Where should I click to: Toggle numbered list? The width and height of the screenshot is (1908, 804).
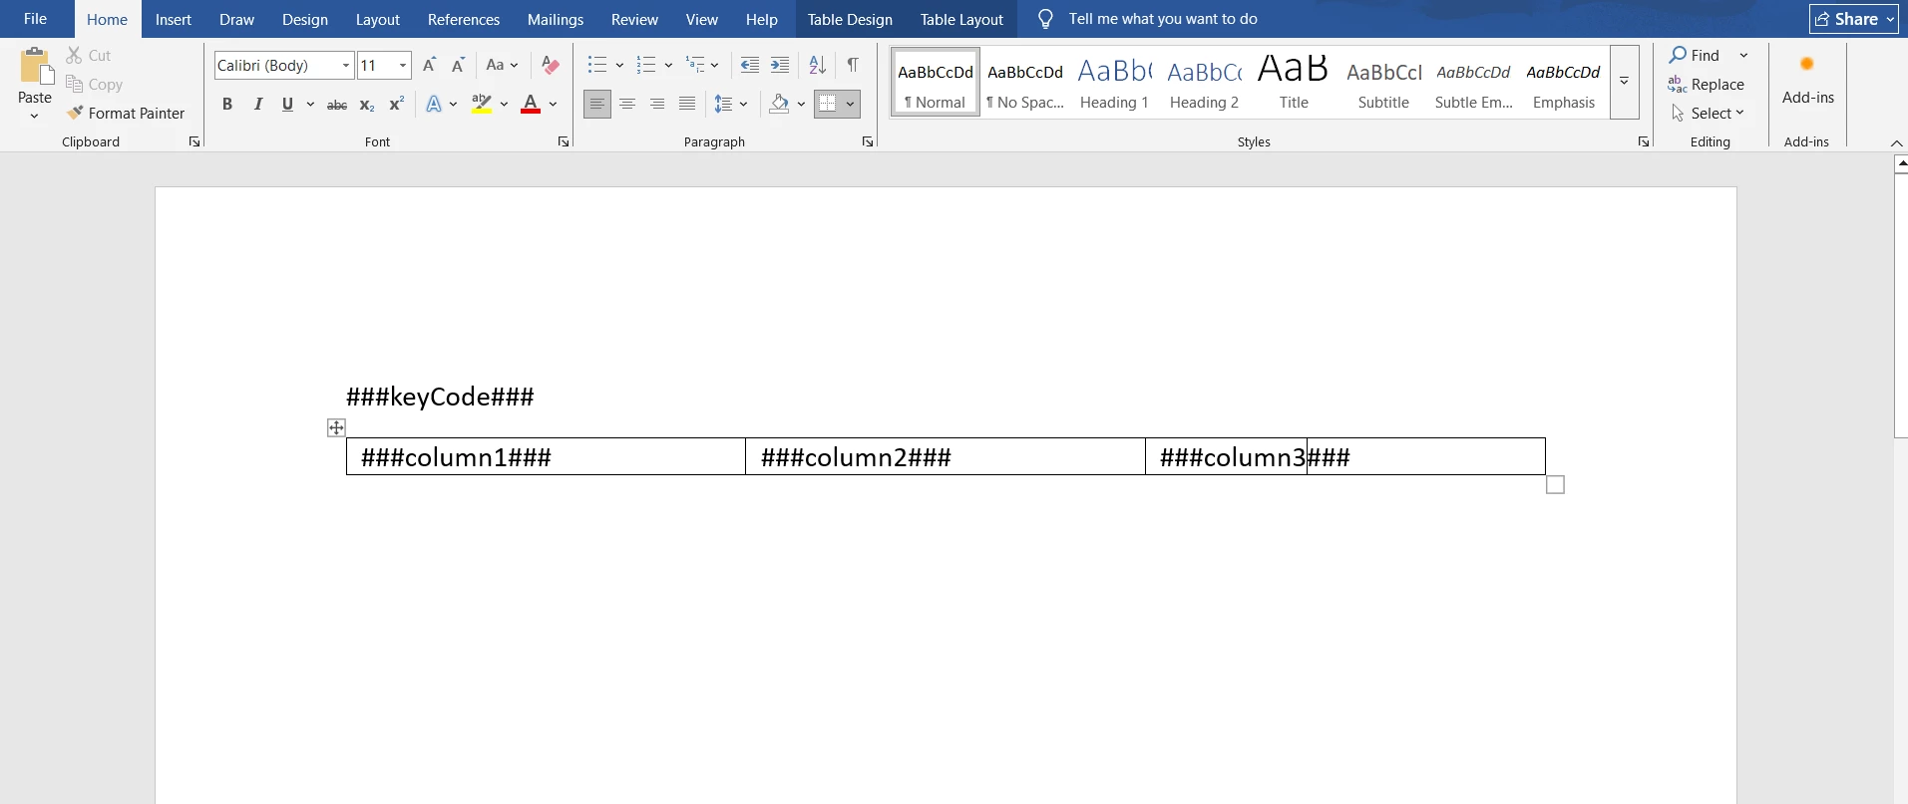point(646,66)
